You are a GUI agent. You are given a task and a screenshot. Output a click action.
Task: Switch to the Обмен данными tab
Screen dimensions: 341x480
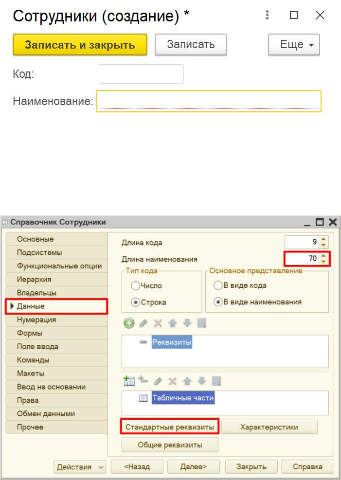56,414
